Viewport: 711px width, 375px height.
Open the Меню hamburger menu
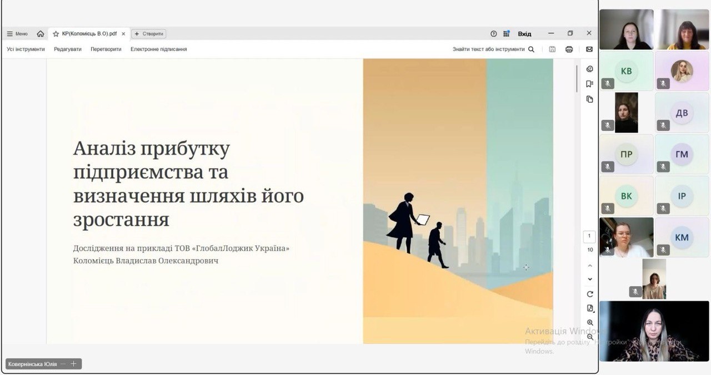click(17, 34)
